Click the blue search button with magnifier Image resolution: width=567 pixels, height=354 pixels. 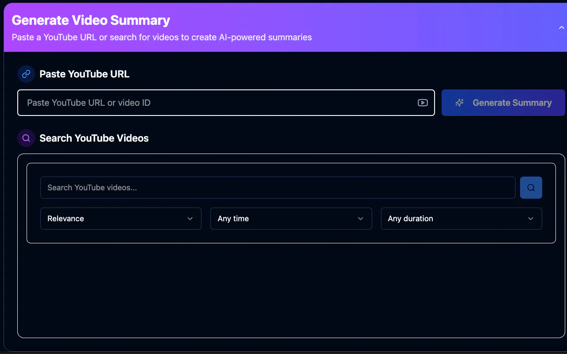531,188
